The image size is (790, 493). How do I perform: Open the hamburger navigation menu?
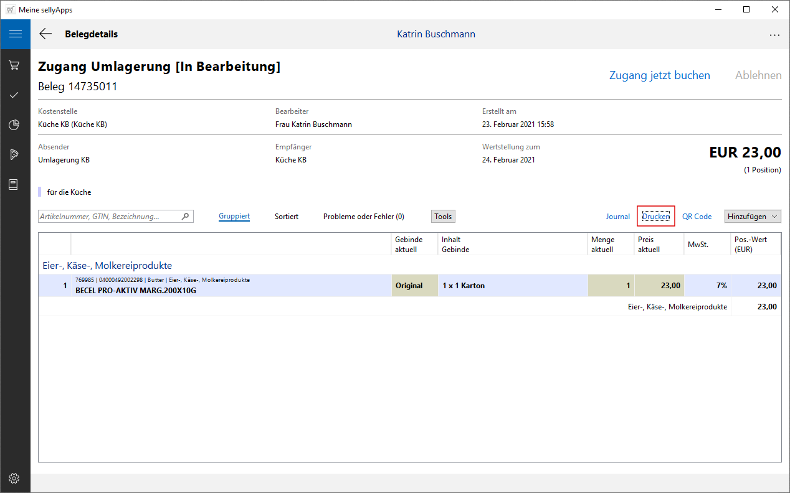(15, 34)
